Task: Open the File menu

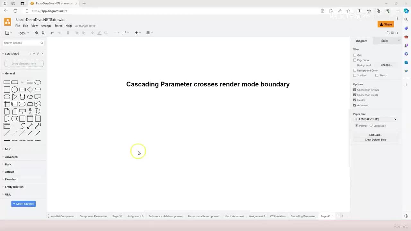Action: click(x=18, y=26)
